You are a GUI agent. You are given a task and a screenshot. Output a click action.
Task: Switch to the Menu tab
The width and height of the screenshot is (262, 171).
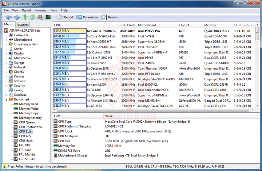8,24
